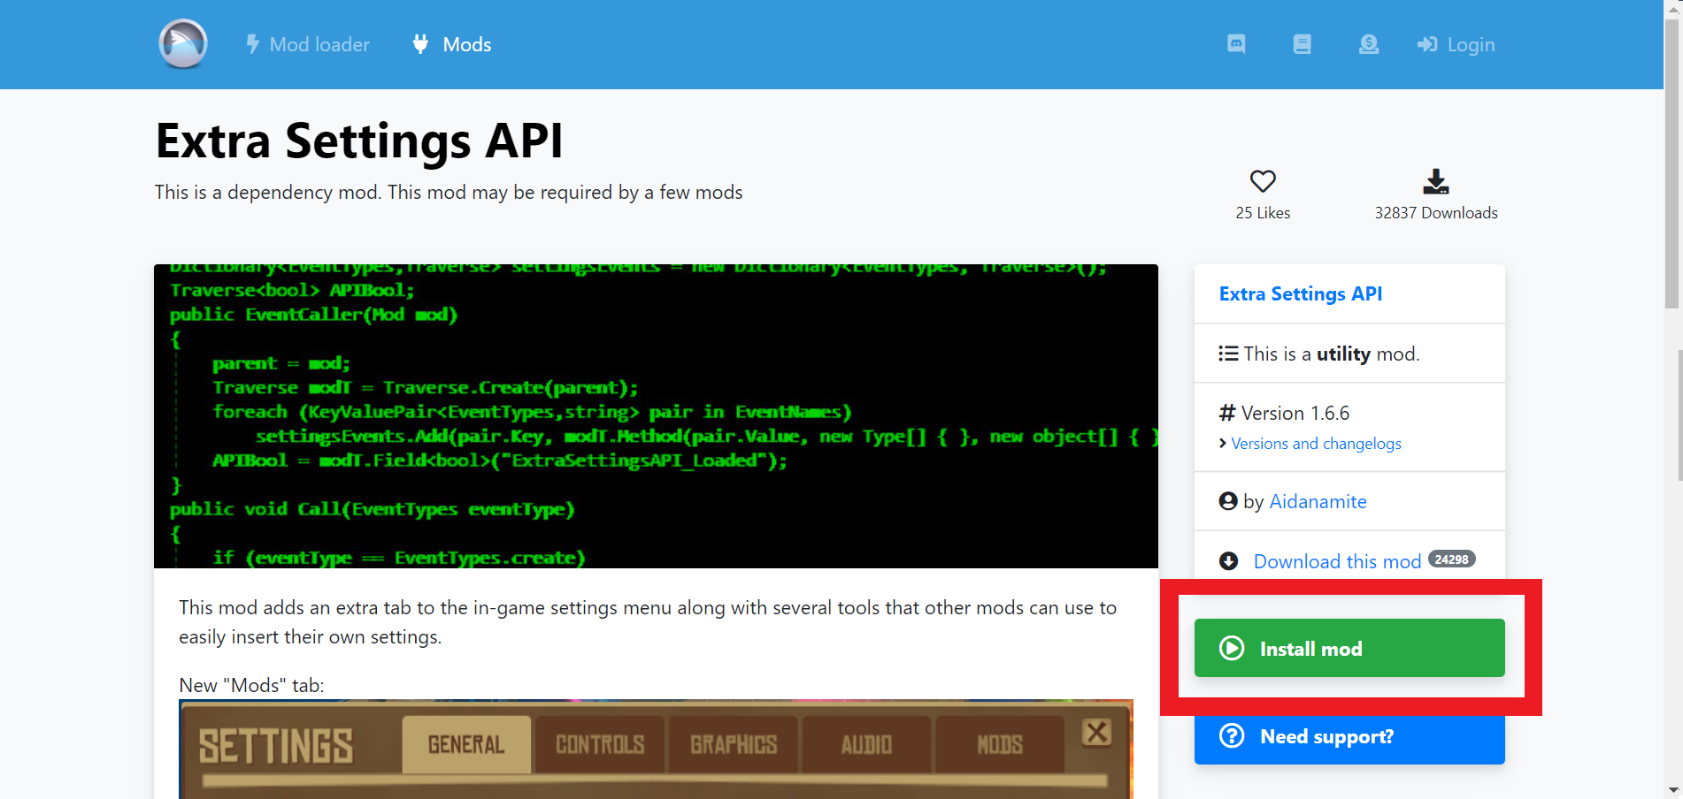
Task: Click the Extra Settings API page heading
Action: 359,141
